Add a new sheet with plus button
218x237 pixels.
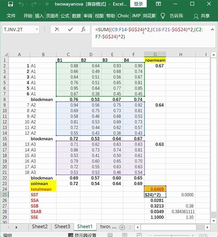pyautogui.click(x=122, y=227)
